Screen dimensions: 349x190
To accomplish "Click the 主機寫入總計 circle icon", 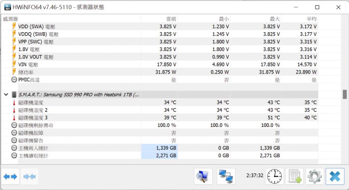I will (x=14, y=148).
